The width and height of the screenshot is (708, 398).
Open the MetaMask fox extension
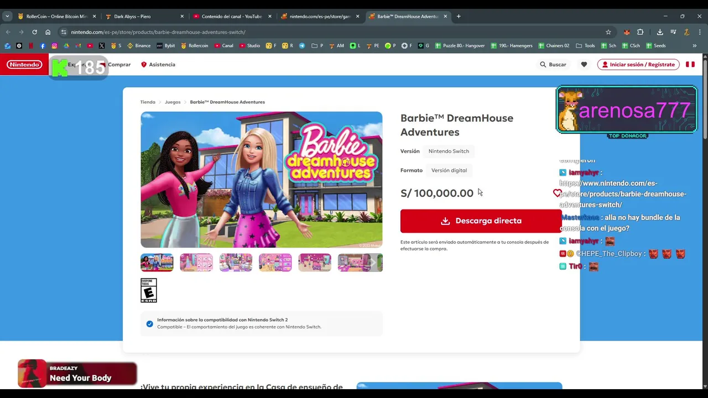(626, 32)
